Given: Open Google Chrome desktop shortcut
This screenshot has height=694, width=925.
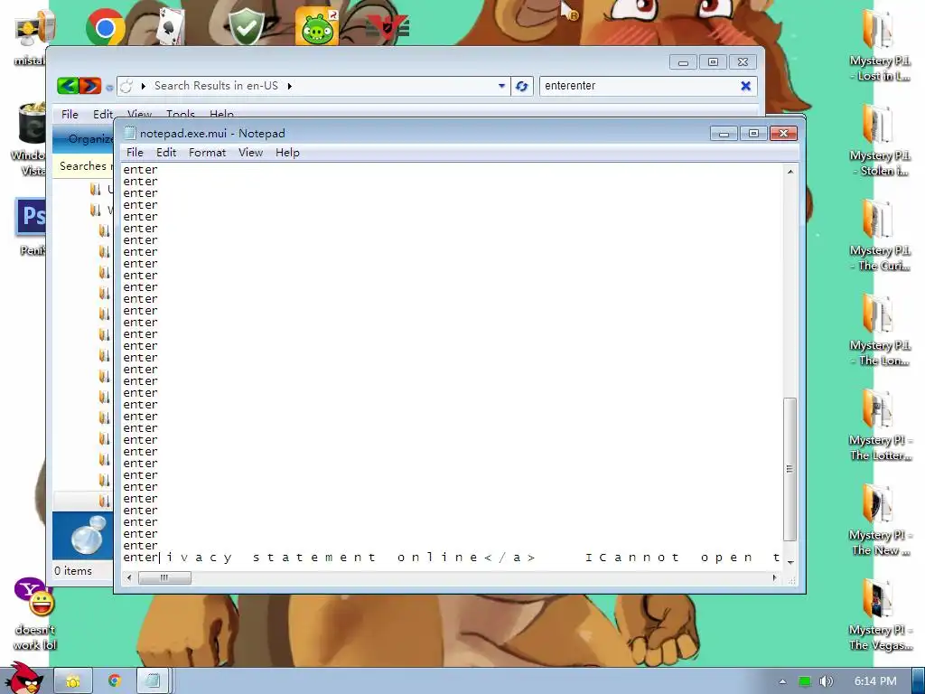Looking at the screenshot, I should [x=105, y=27].
